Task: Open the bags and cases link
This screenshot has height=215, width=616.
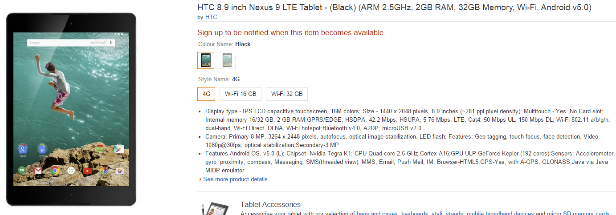Action: coord(377,213)
